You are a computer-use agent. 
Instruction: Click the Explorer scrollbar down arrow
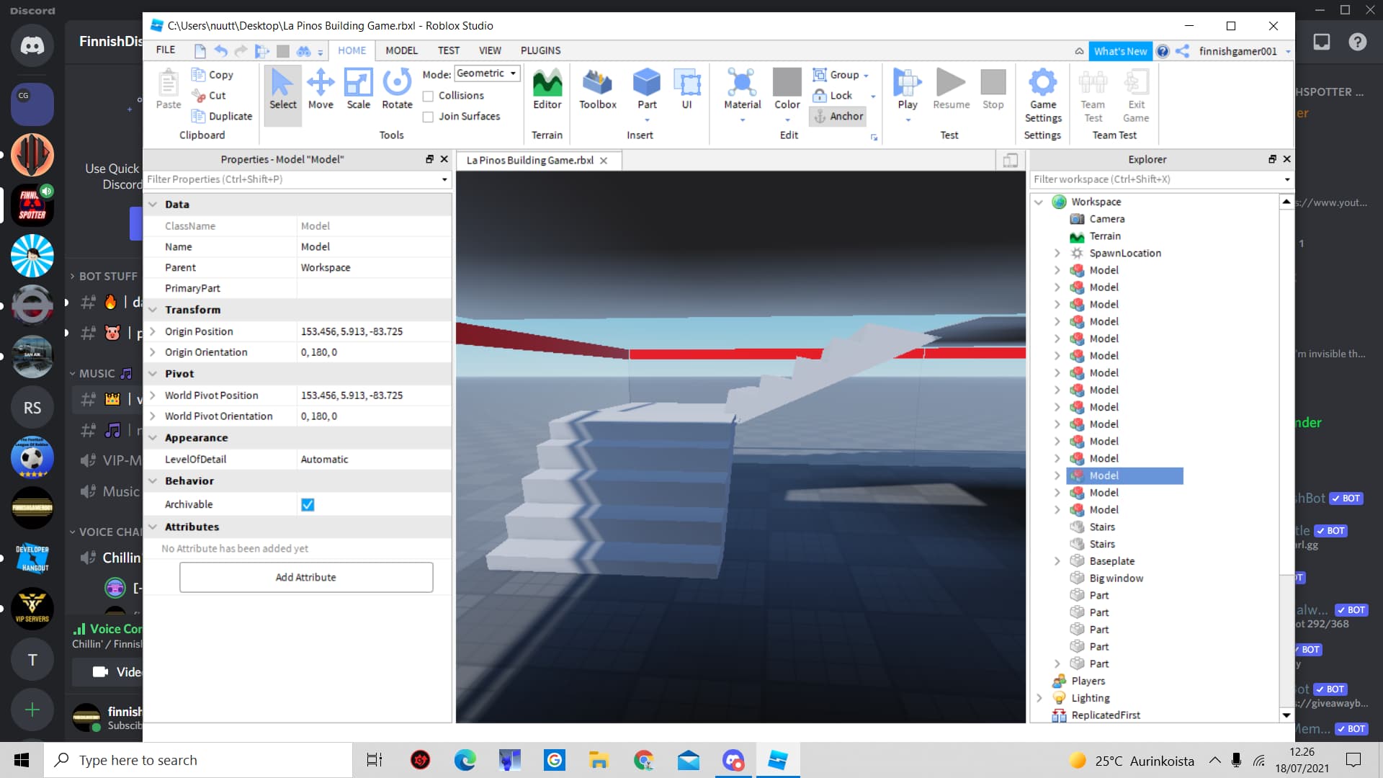tap(1286, 715)
